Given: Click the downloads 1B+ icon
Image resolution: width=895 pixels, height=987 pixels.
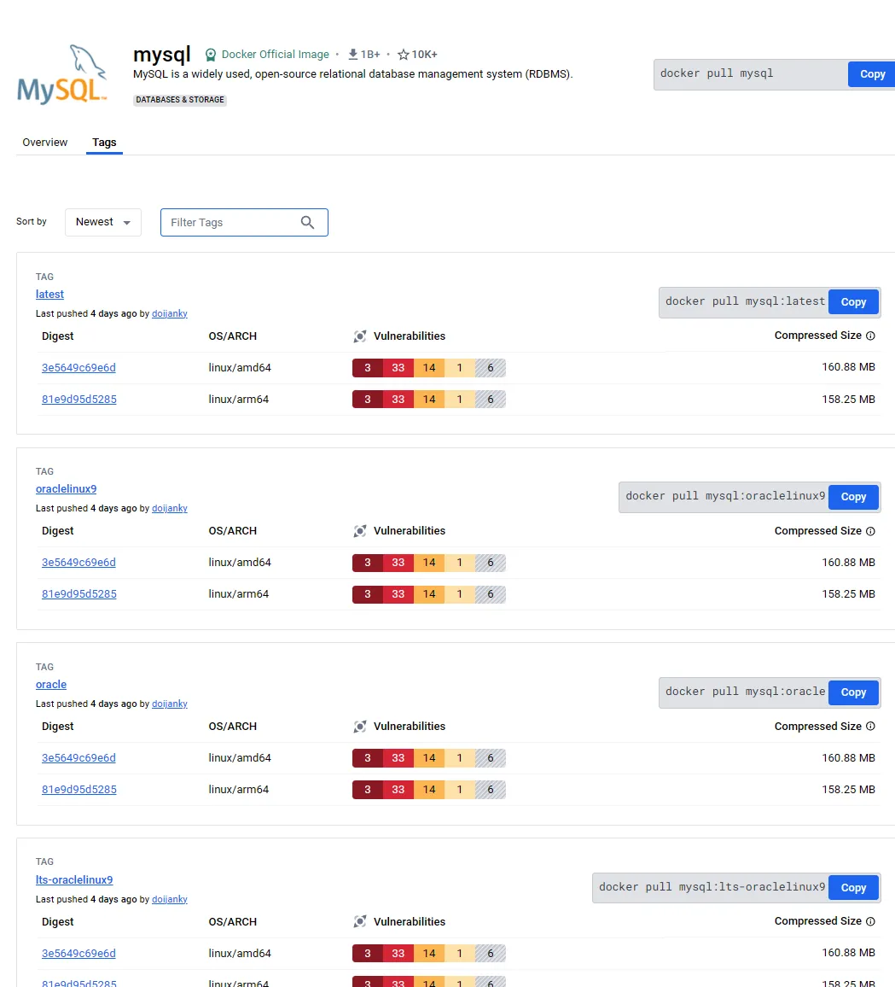Looking at the screenshot, I should (353, 54).
